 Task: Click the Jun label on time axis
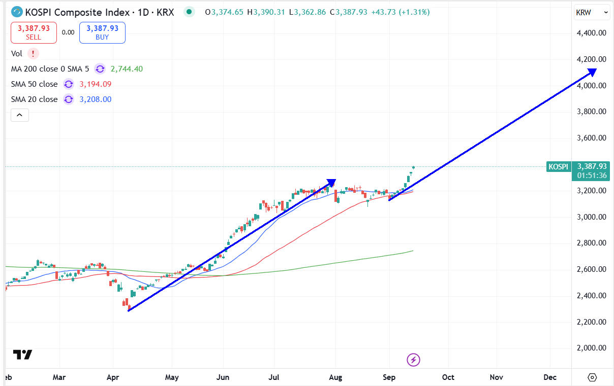point(223,377)
